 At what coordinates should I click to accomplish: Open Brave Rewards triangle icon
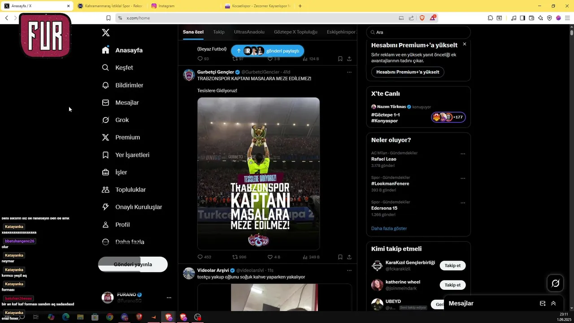pyautogui.click(x=432, y=18)
